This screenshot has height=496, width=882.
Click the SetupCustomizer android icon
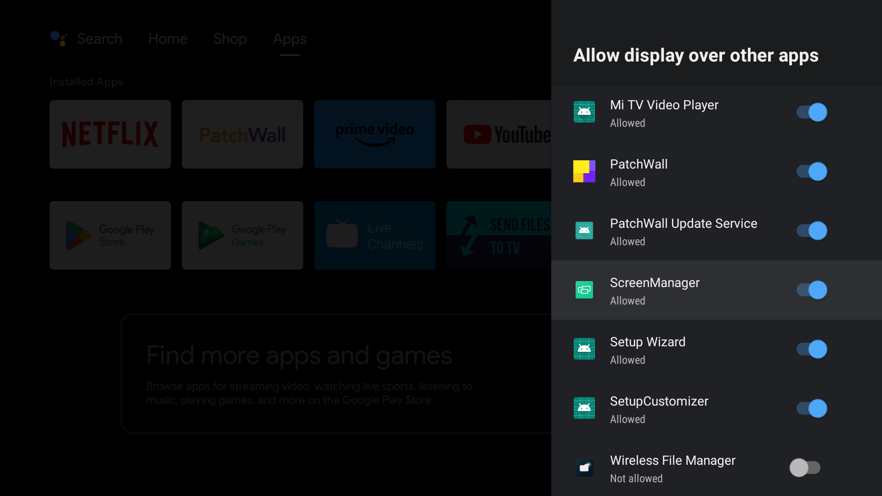point(584,408)
